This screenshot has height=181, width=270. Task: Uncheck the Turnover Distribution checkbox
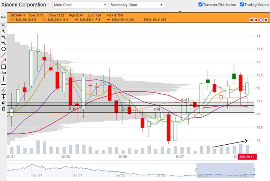pos(200,4)
